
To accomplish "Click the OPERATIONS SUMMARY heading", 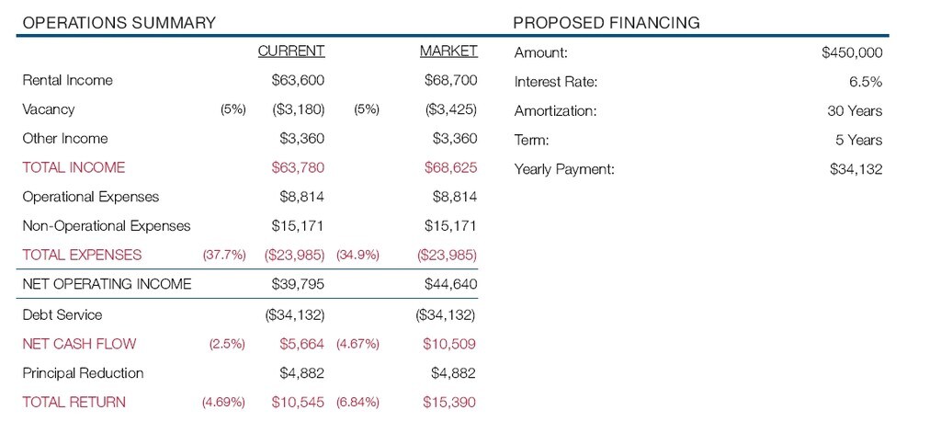I will pyautogui.click(x=119, y=22).
